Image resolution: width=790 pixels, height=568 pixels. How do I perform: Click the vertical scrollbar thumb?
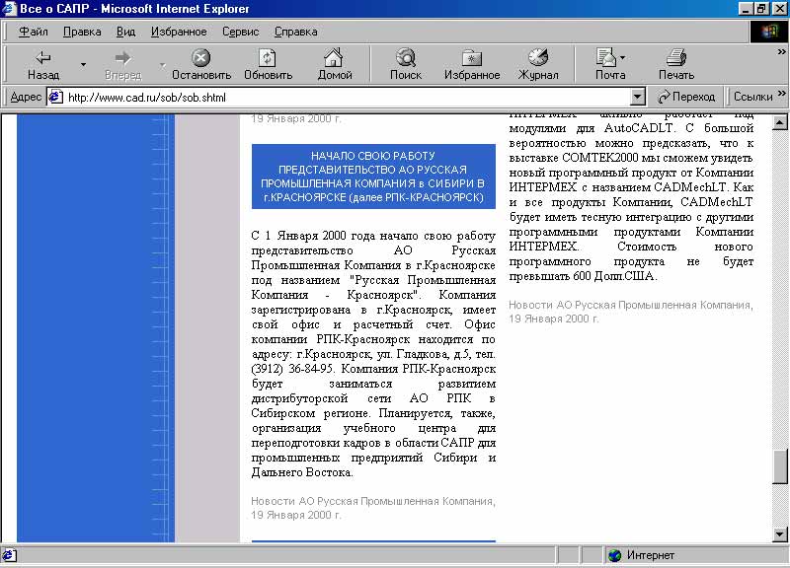[x=780, y=466]
